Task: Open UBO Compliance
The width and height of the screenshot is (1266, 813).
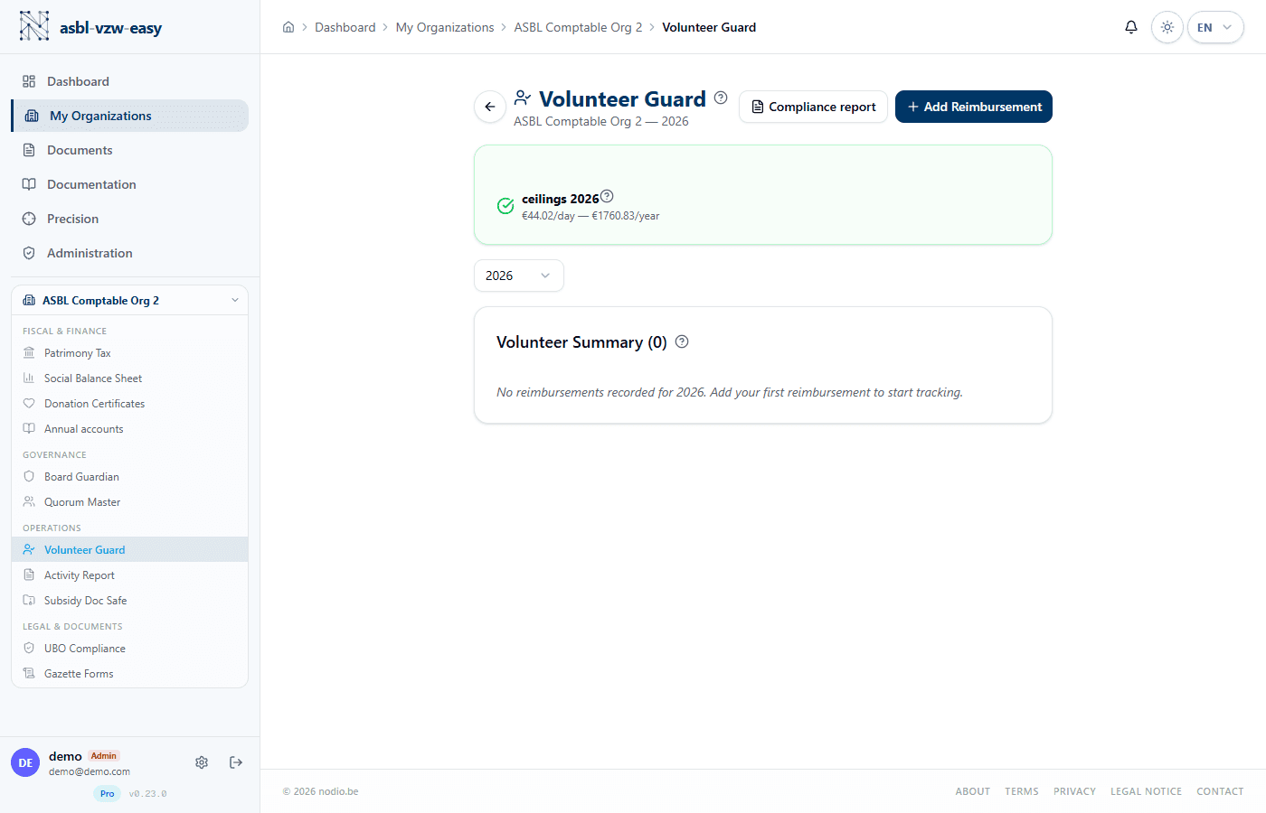Action: (129, 649)
